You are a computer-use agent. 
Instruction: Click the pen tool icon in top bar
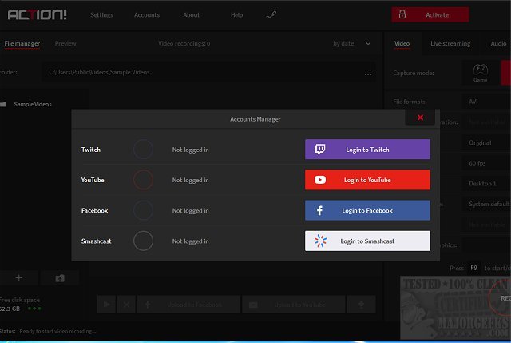(271, 14)
